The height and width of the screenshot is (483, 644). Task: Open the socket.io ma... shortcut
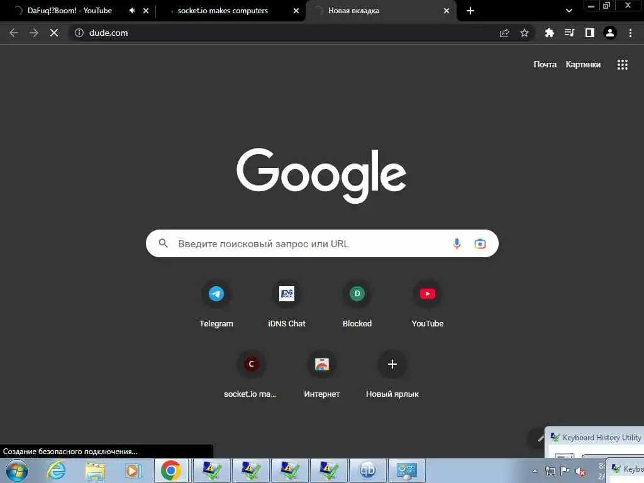251,375
